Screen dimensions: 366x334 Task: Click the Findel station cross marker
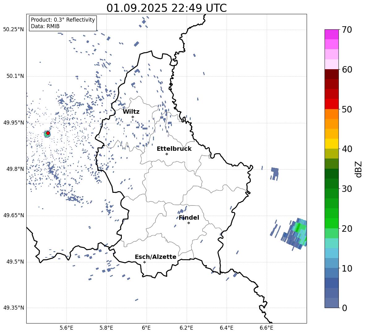pos(189,223)
